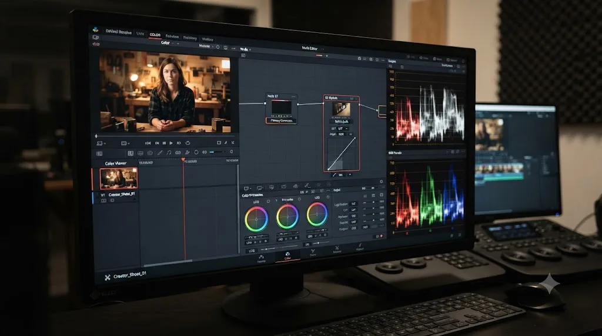Switch to the Color tab at the bottom
The image size is (602, 336).
[x=287, y=256]
